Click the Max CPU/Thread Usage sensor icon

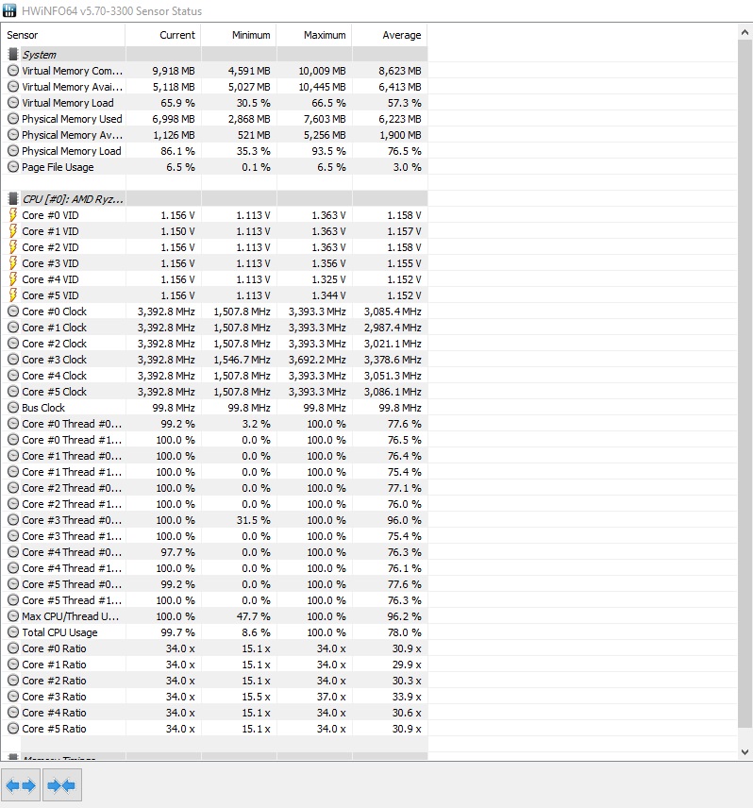pos(13,615)
